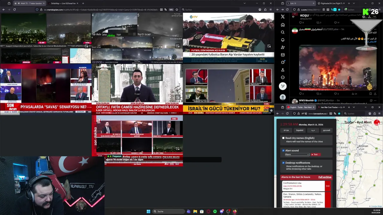Switch Tzofar language to Español

click(x=300, y=130)
